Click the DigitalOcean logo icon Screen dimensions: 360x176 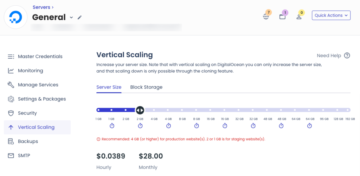(15, 17)
